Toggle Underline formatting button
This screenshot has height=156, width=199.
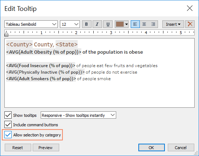click(108, 24)
